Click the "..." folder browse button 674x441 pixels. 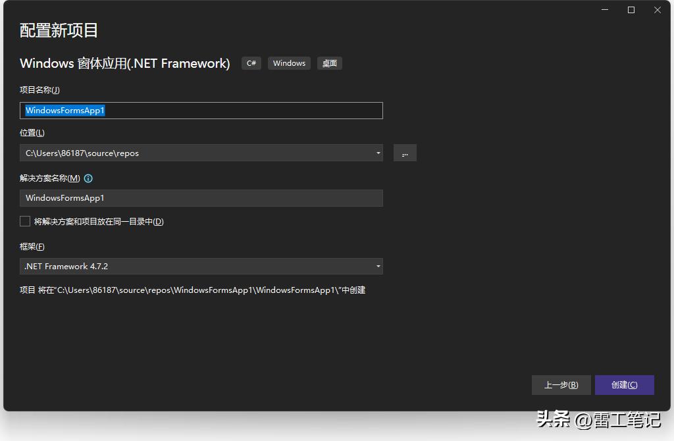[x=405, y=153]
